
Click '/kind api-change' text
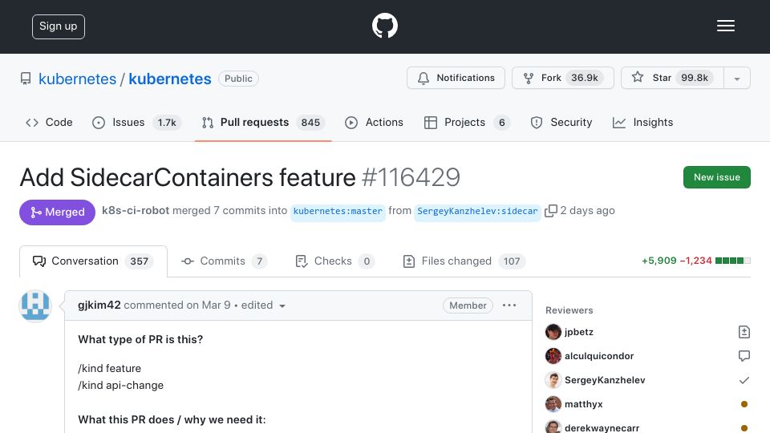tap(121, 386)
